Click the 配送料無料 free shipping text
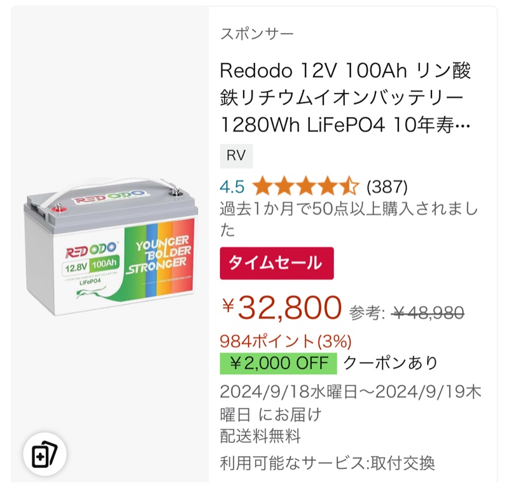 pyautogui.click(x=260, y=436)
